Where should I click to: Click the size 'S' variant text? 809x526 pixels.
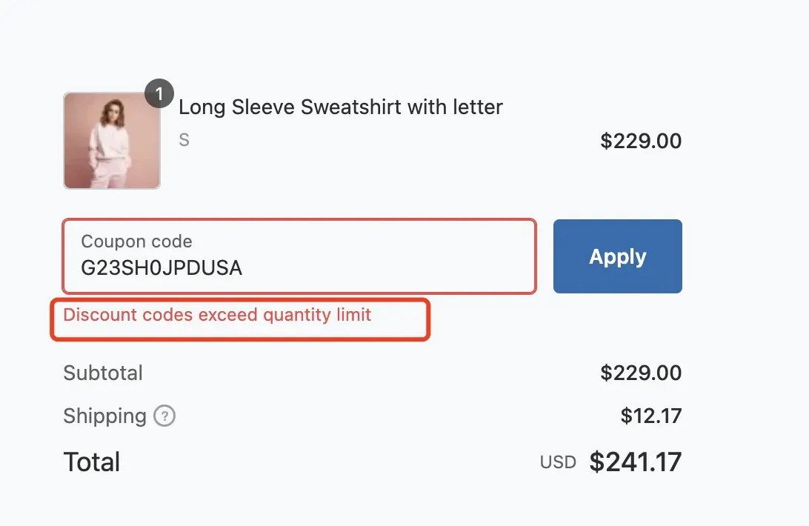coord(184,140)
